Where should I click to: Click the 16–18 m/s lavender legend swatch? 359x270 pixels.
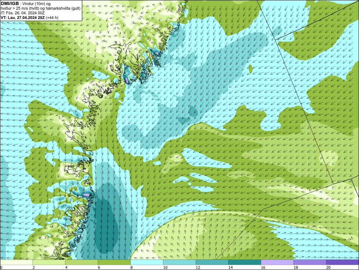pyautogui.click(x=277, y=262)
